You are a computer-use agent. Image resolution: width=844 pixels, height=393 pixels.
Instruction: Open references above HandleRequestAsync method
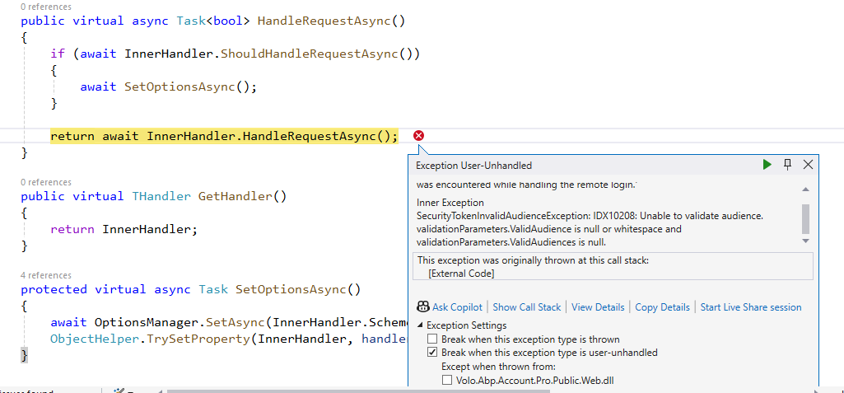click(x=46, y=7)
